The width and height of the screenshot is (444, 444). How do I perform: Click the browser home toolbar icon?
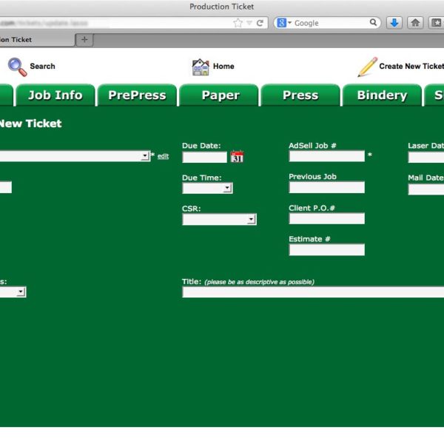(416, 23)
